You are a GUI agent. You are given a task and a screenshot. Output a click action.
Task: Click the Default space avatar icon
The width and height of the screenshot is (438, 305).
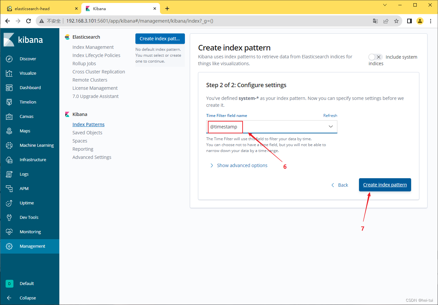click(x=10, y=284)
